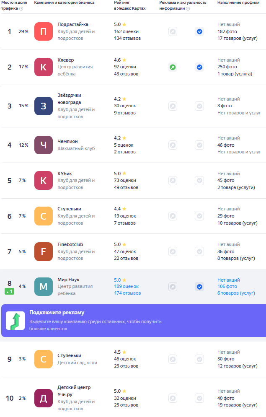
Task: Click the gray verification icon for Звёздочки новограда
Action: (x=199, y=106)
